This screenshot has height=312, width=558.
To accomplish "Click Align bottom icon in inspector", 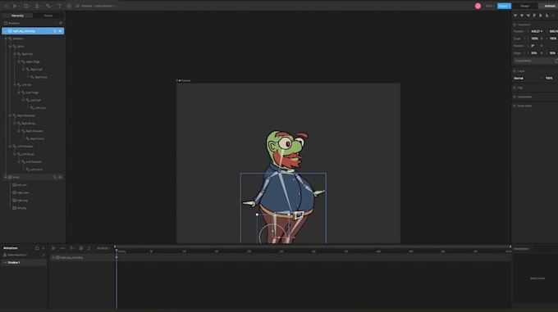I will (x=547, y=16).
